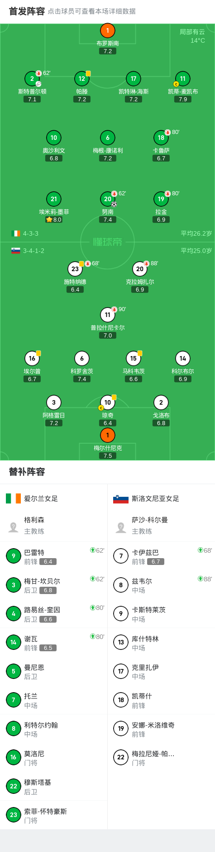Open substitute 卡伊兹巴 number 7 entry
The height and width of the screenshot is (852, 215).
click(x=161, y=556)
